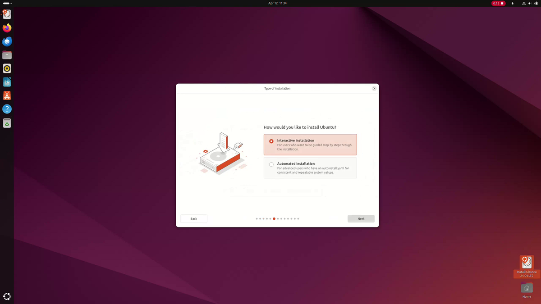Click the volume icon in top bar
541x304 pixels.
tap(530, 3)
